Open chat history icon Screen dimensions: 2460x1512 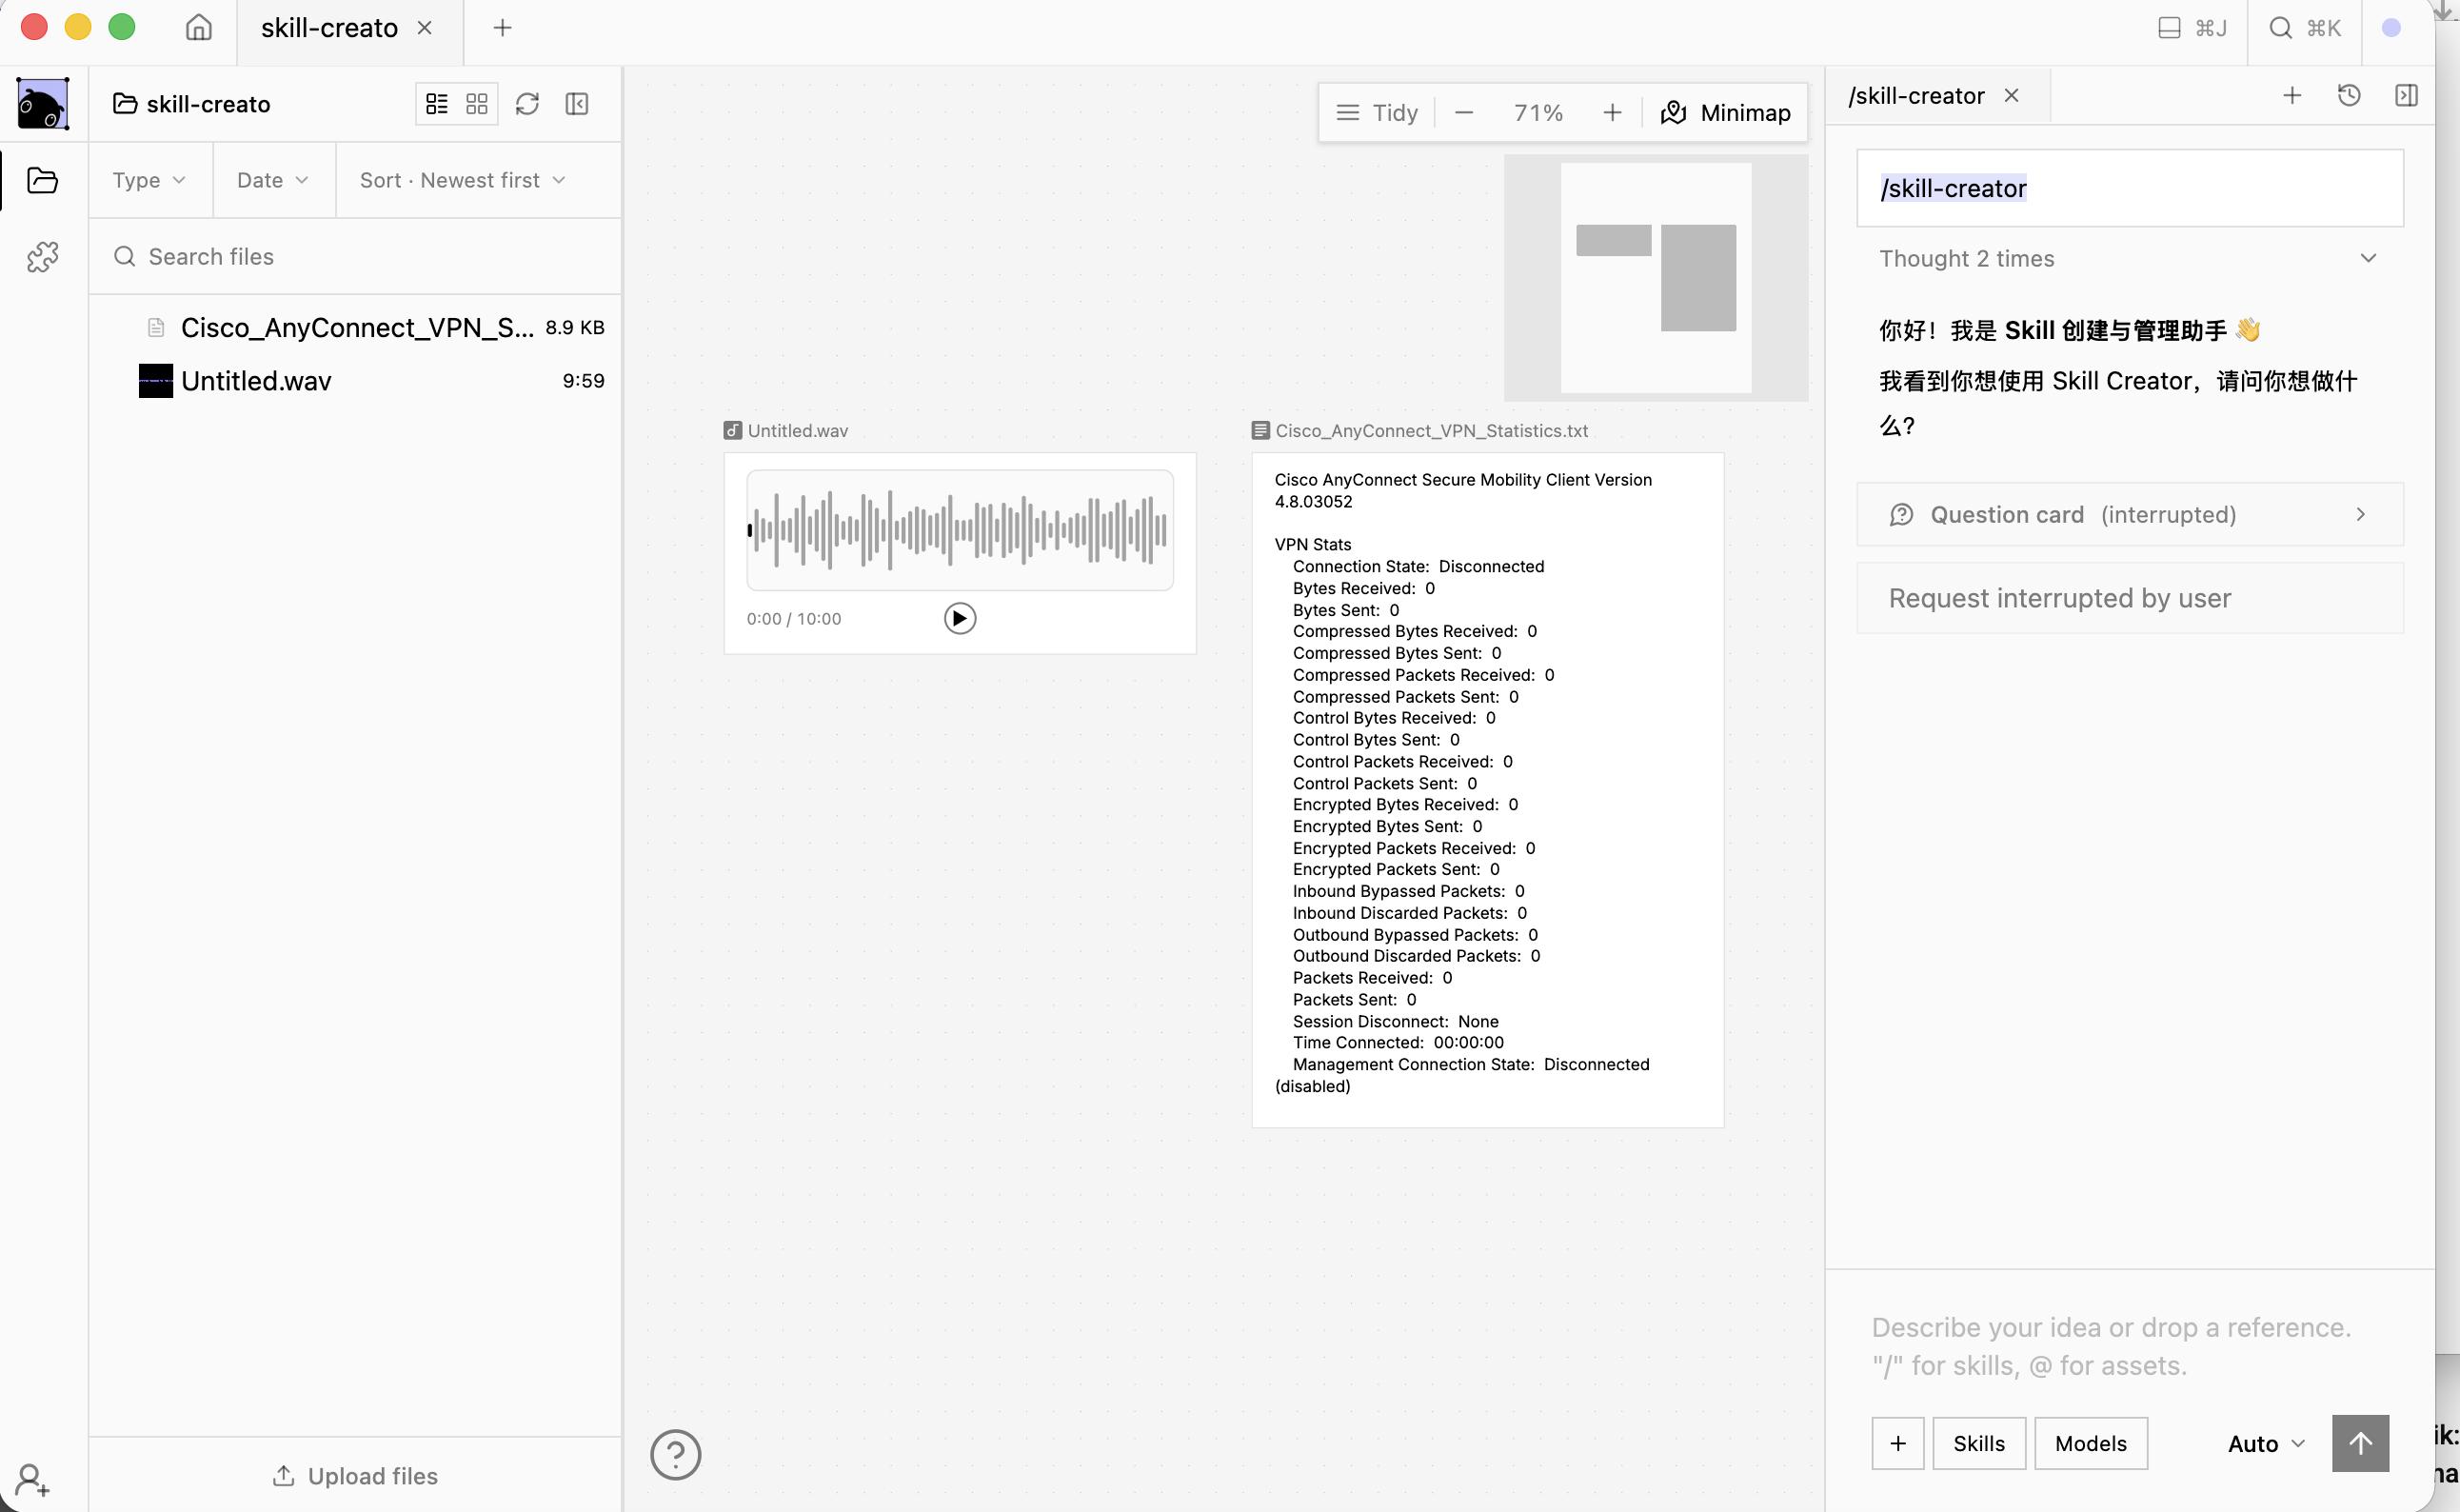[x=2349, y=96]
